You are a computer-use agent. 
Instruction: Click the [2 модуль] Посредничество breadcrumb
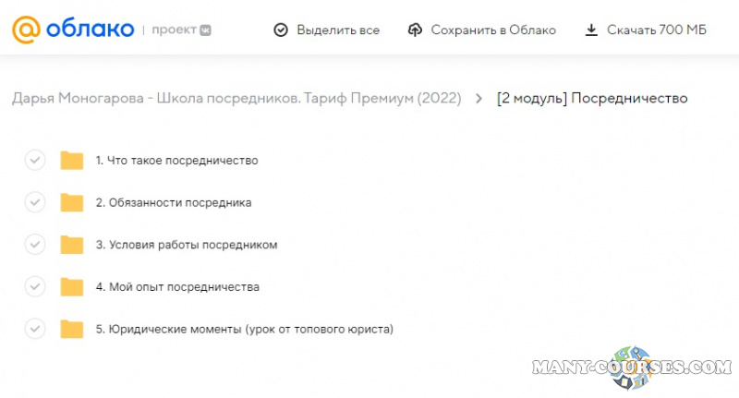point(591,99)
